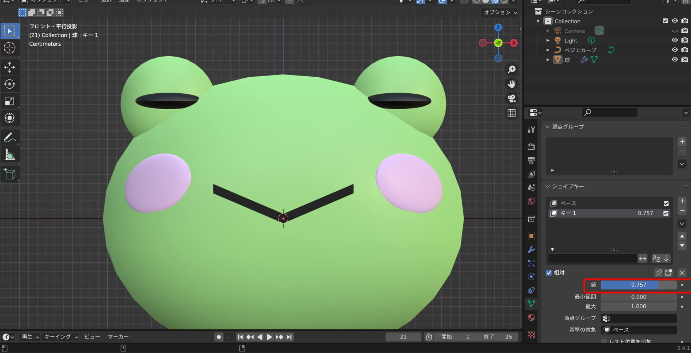Open Object Data properties tab
Viewport: 691px width, 353px height.
531,304
